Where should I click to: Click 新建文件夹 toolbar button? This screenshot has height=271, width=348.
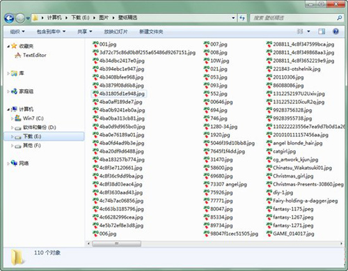(151, 31)
